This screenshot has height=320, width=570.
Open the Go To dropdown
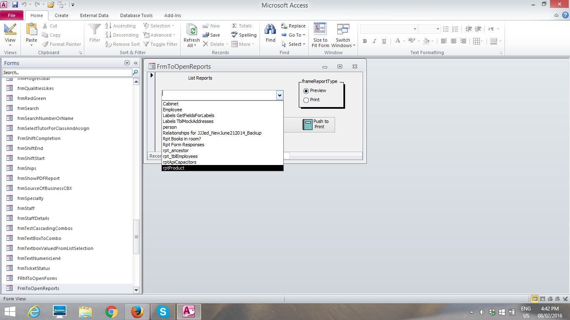(x=293, y=35)
